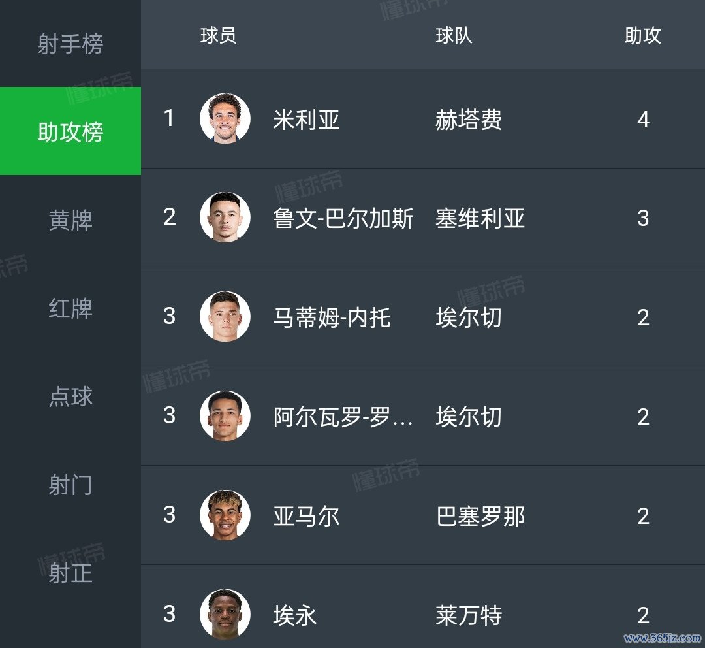Click 鲁文-巴尔加斯's player avatar

point(225,218)
